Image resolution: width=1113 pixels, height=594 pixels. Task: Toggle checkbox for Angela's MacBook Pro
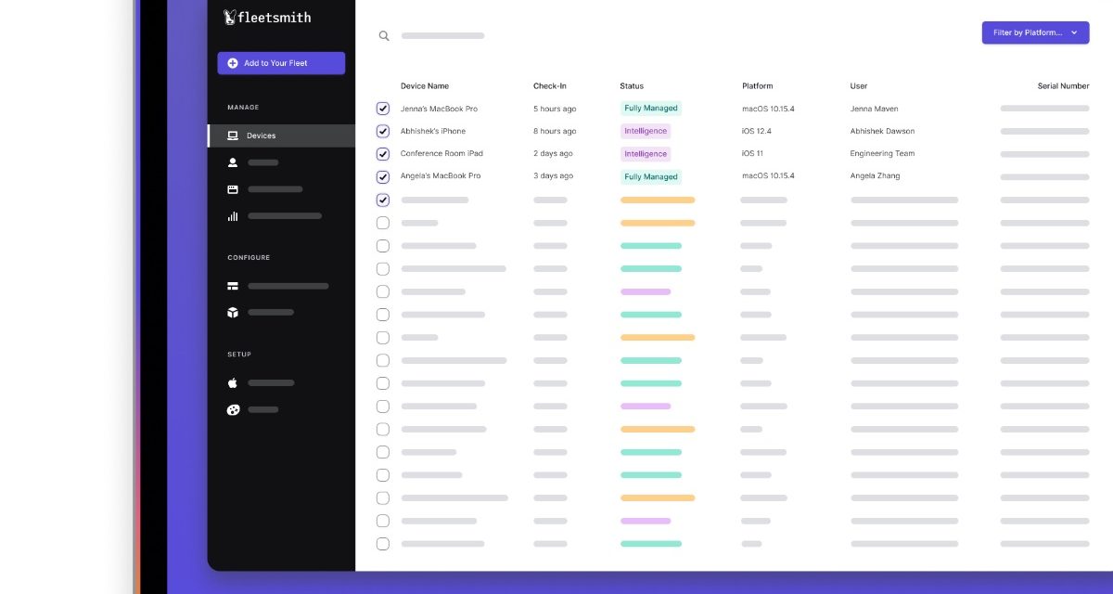click(383, 176)
